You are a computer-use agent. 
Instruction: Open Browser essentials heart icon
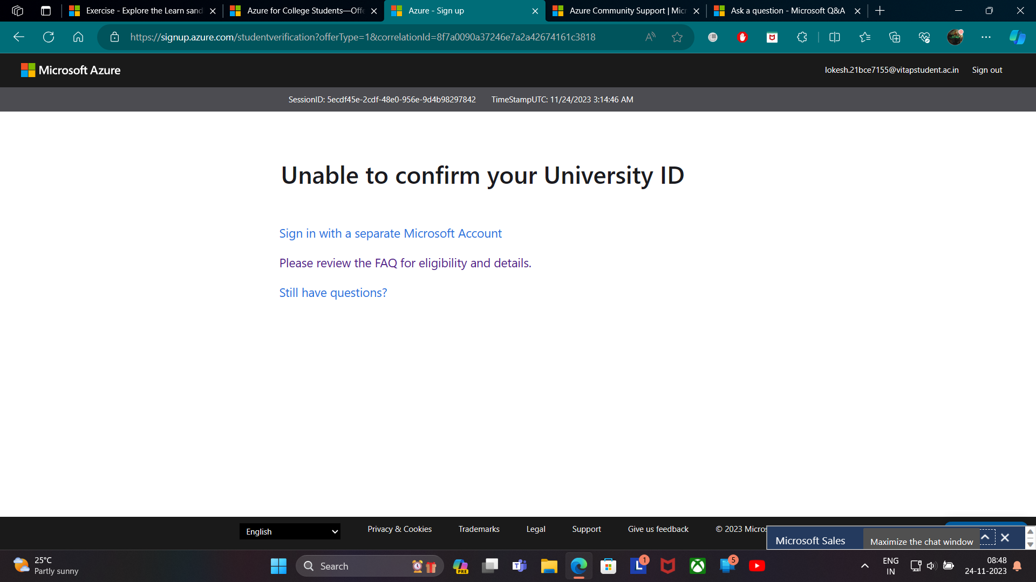pyautogui.click(x=924, y=37)
